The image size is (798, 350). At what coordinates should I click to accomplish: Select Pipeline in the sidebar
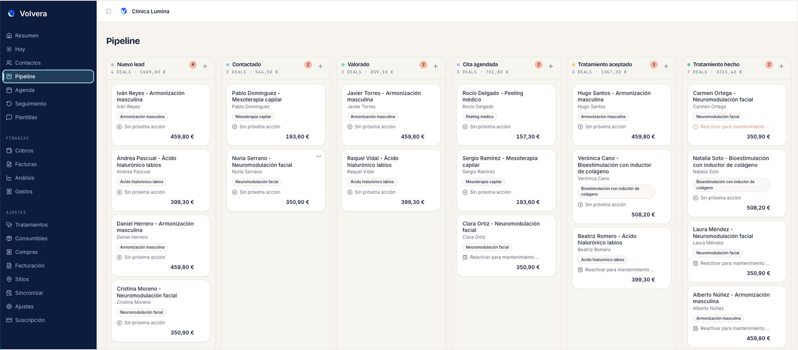tap(48, 76)
